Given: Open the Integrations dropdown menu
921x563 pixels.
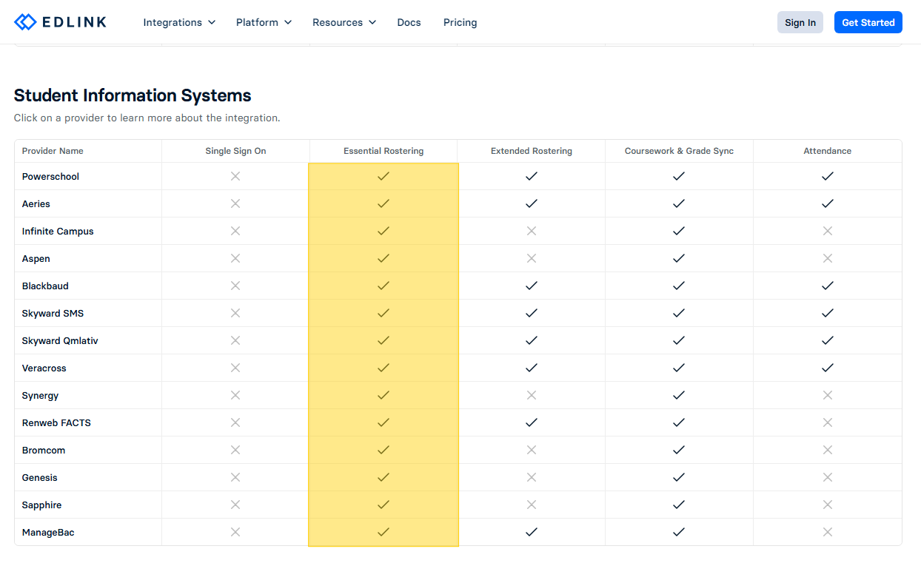Looking at the screenshot, I should (179, 22).
